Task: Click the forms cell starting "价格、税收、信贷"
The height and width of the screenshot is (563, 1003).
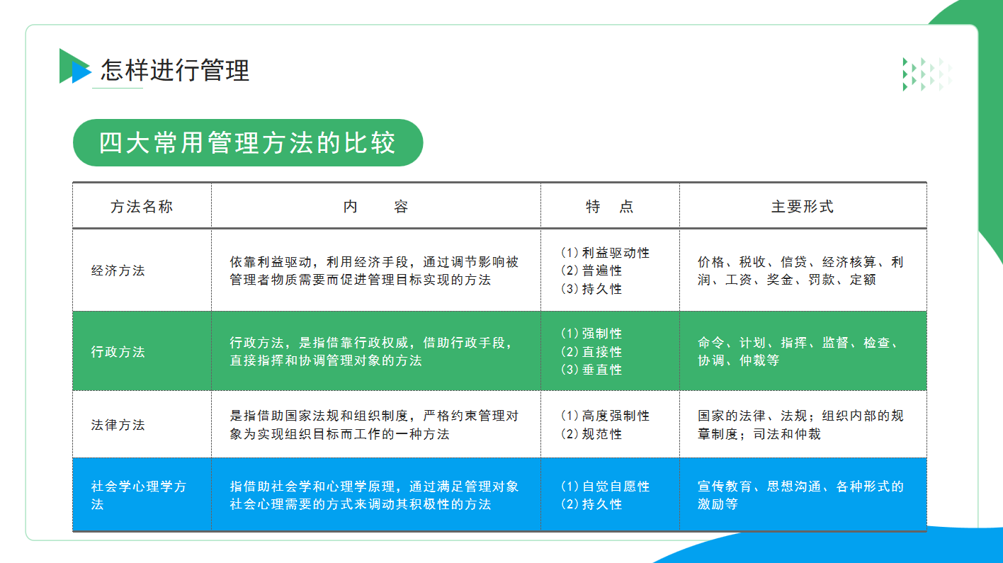Action: coord(800,271)
